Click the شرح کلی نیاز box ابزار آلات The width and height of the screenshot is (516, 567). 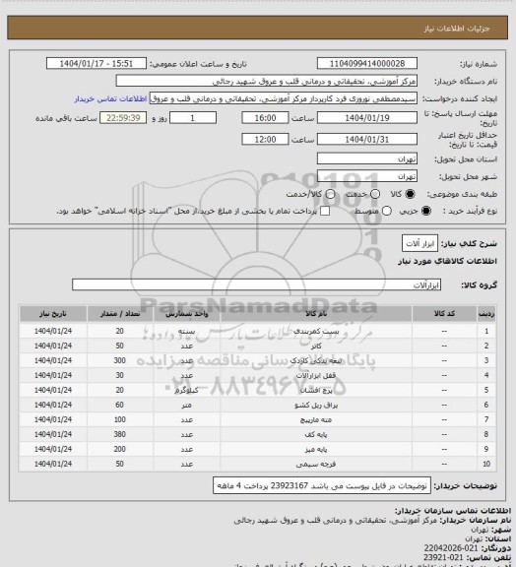[419, 243]
